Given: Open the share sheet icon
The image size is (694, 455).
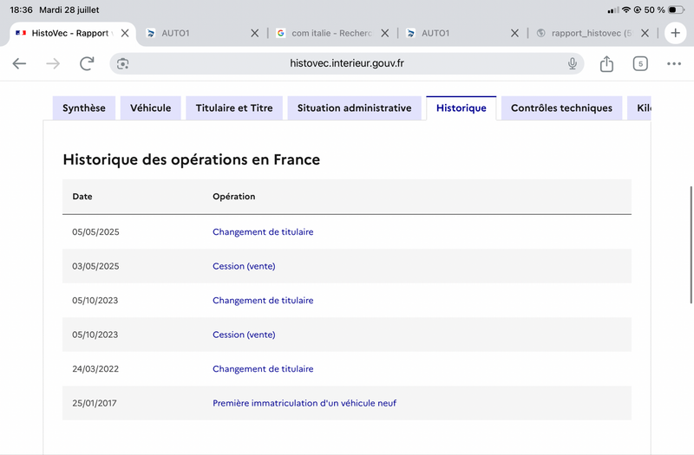Looking at the screenshot, I should (x=606, y=63).
